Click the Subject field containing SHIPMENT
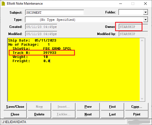 (x=54, y=12)
